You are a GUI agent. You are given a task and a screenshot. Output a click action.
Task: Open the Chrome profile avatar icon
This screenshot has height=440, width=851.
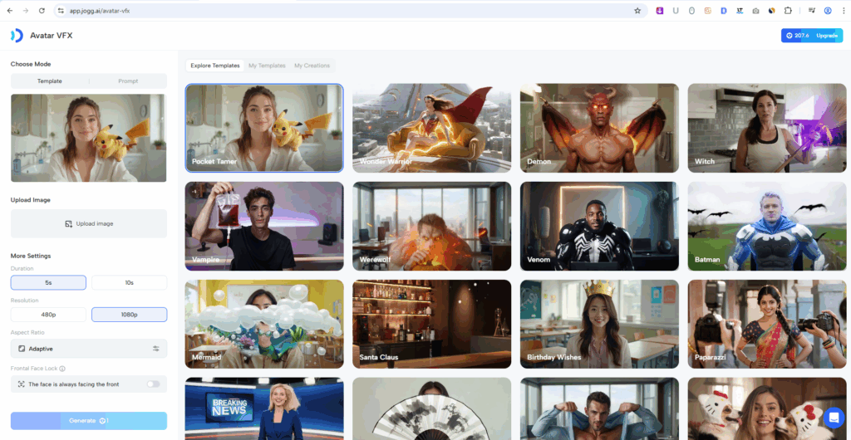(828, 11)
